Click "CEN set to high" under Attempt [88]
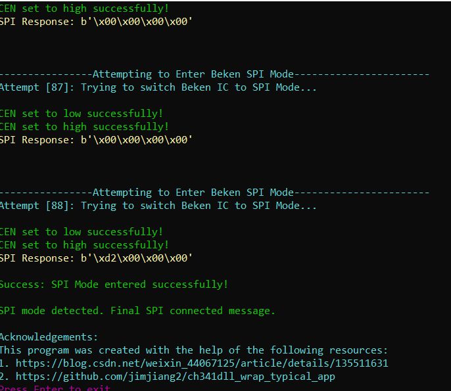 click(84, 245)
